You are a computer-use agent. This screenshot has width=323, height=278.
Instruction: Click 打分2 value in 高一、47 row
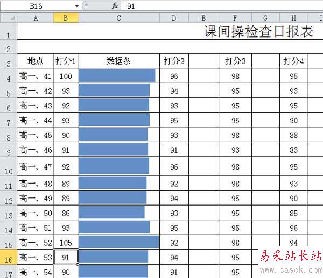click(174, 166)
